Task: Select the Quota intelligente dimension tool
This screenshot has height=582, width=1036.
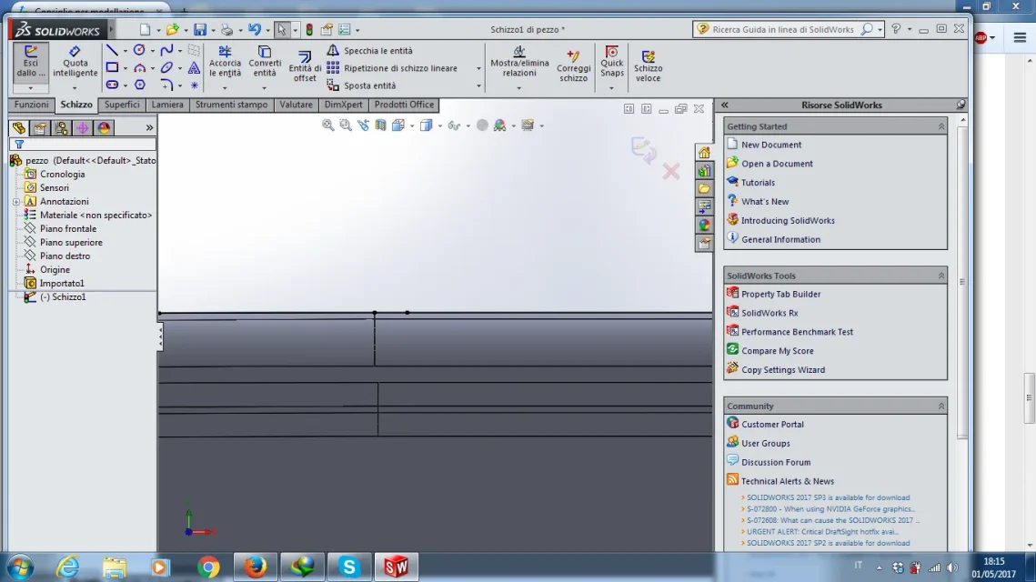Action: (75, 62)
